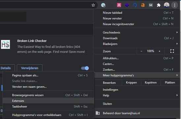This screenshot has height=119, width=181.
Task: Expand the Bladwijzers submenu arrow
Action: [177, 44]
